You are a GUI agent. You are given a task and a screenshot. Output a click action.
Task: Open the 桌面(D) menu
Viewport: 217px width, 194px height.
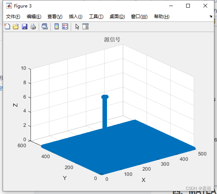117,17
